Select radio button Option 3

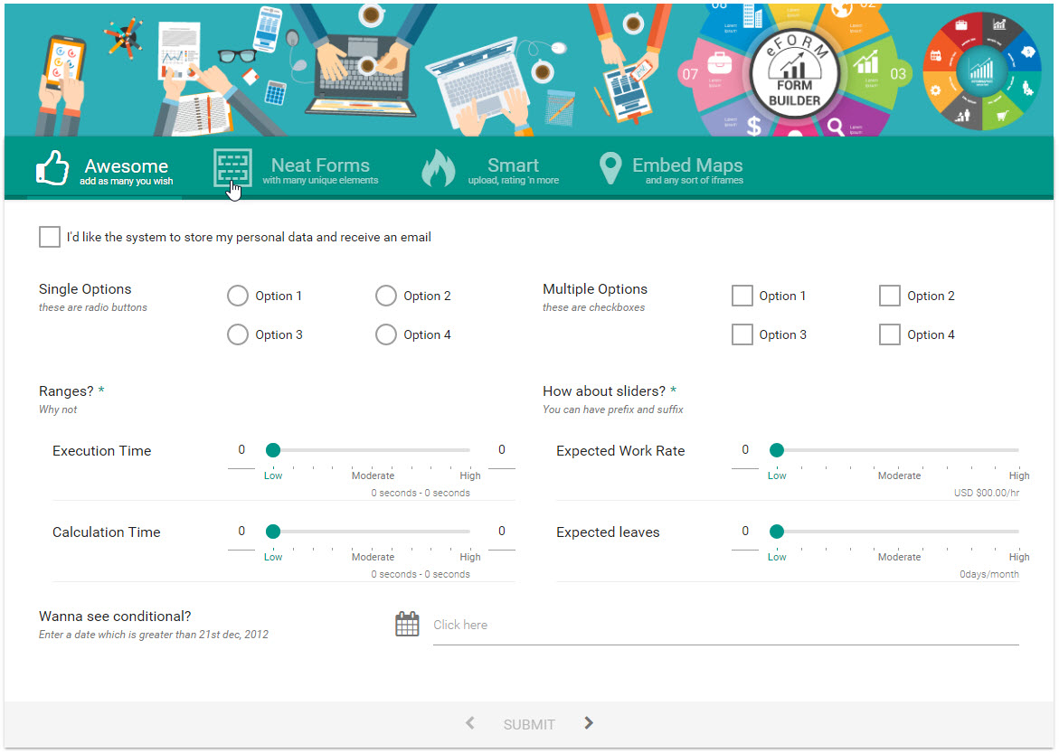pos(238,334)
